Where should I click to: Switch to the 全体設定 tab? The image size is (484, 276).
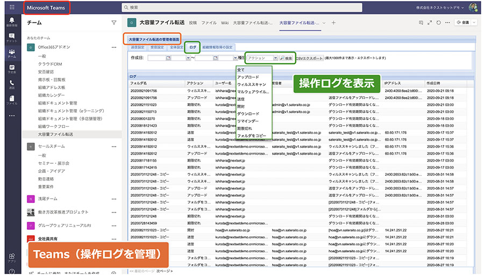(176, 47)
